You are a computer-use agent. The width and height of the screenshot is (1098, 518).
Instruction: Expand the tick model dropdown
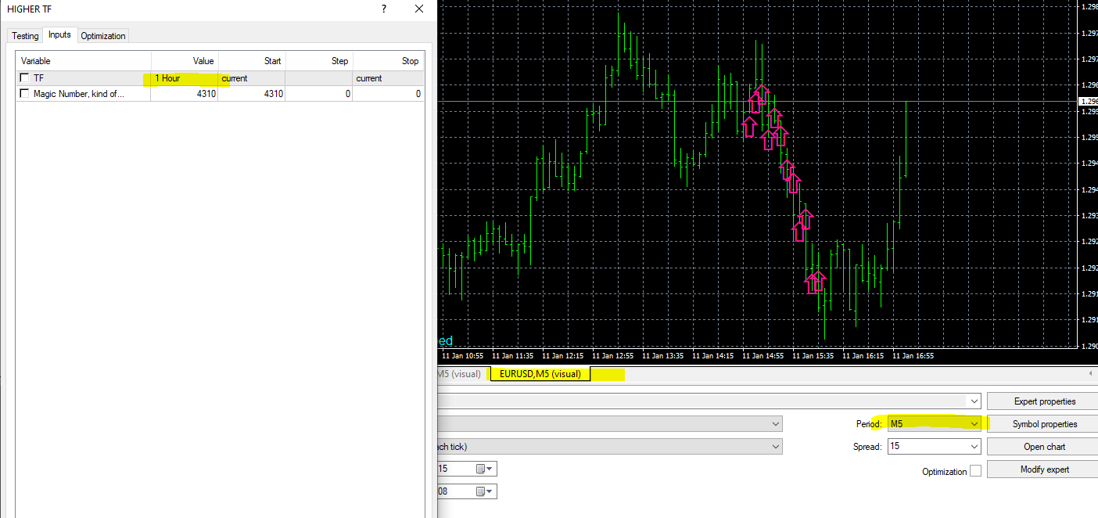point(775,446)
